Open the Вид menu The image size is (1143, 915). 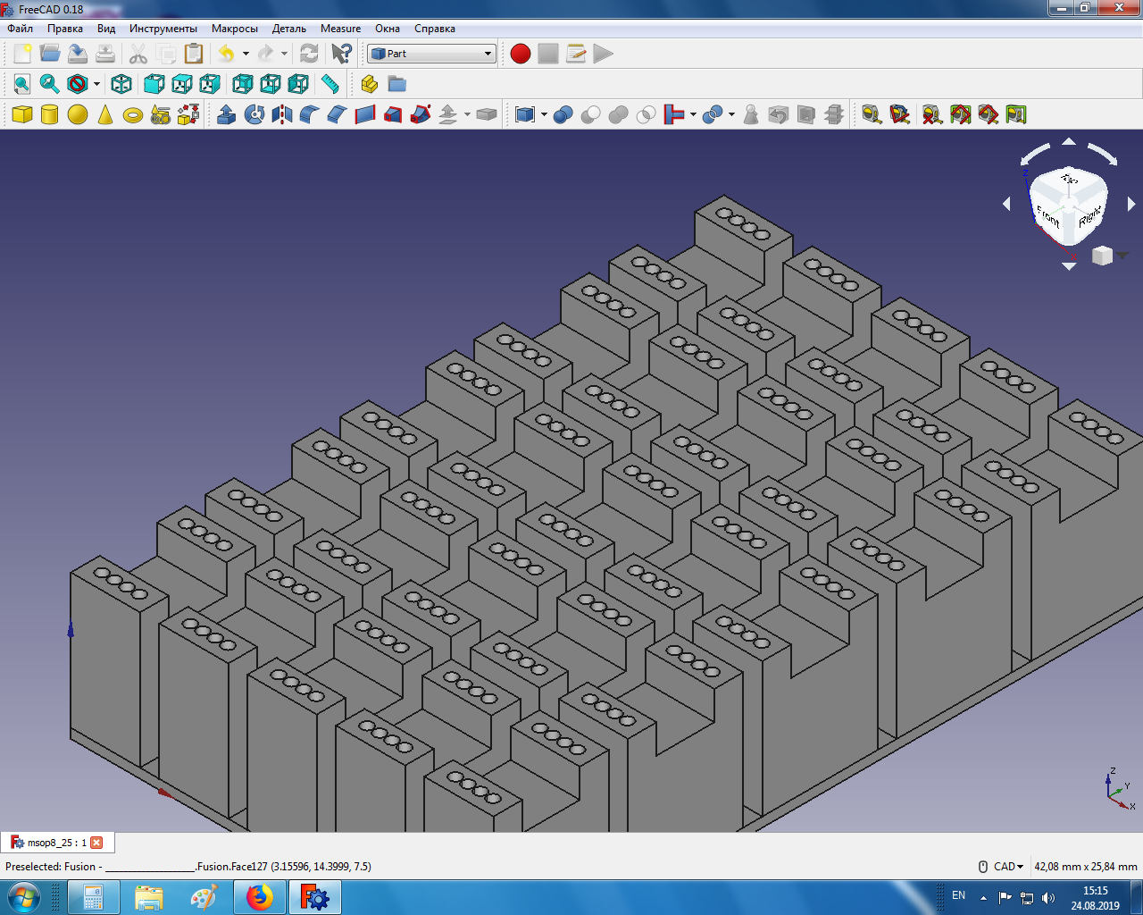106,29
